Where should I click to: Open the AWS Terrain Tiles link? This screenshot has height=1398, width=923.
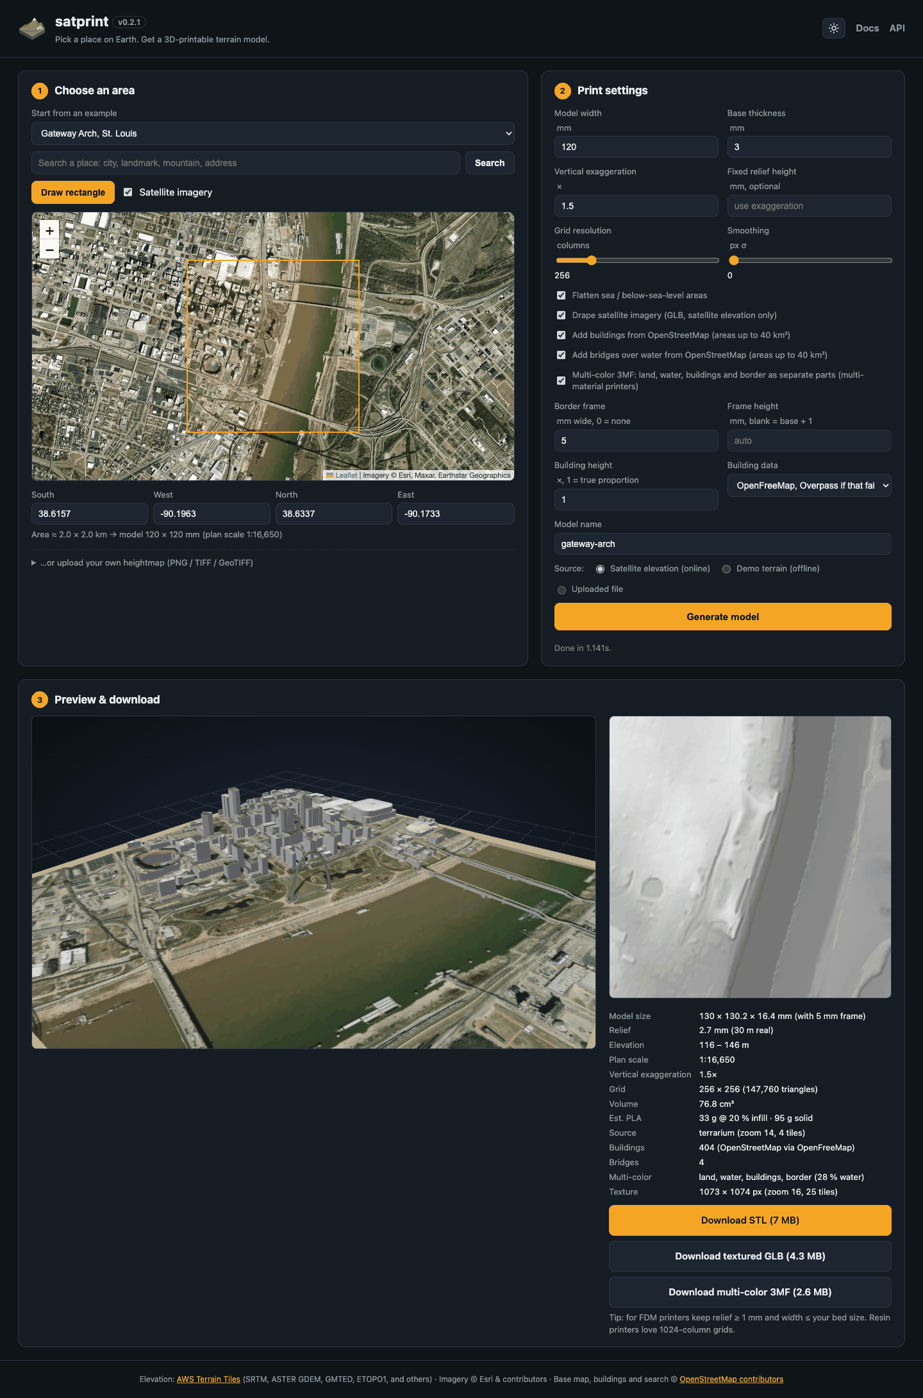click(208, 1379)
